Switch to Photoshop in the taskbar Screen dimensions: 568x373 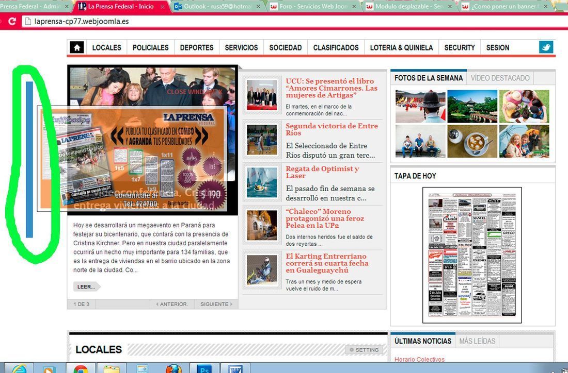204,368
